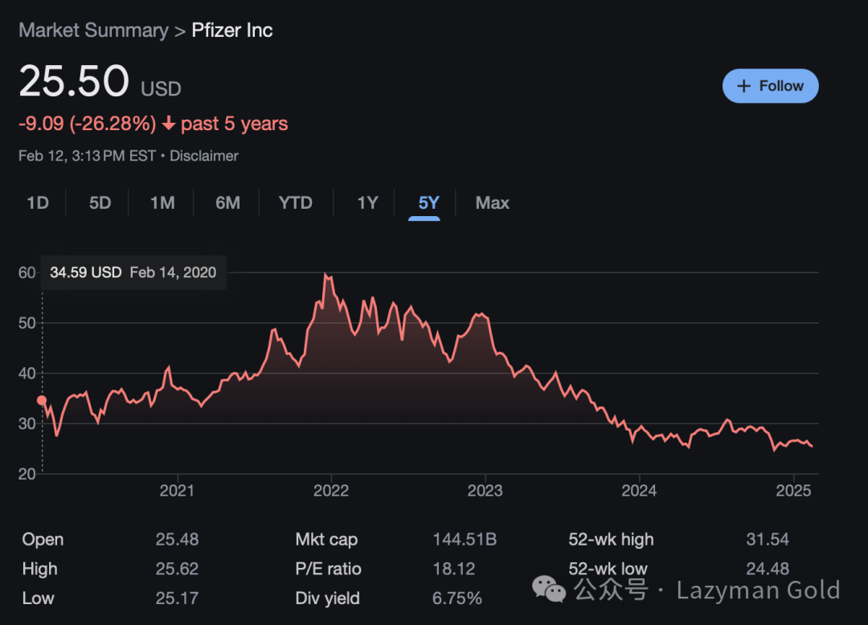868x625 pixels.
Task: Click the Open label
Action: pyautogui.click(x=43, y=539)
